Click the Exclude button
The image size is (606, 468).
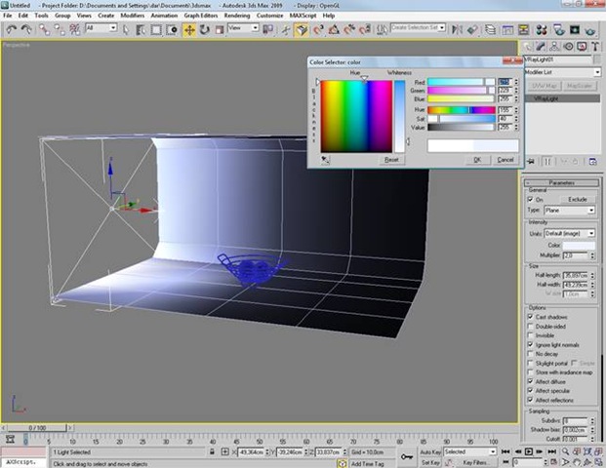(576, 199)
